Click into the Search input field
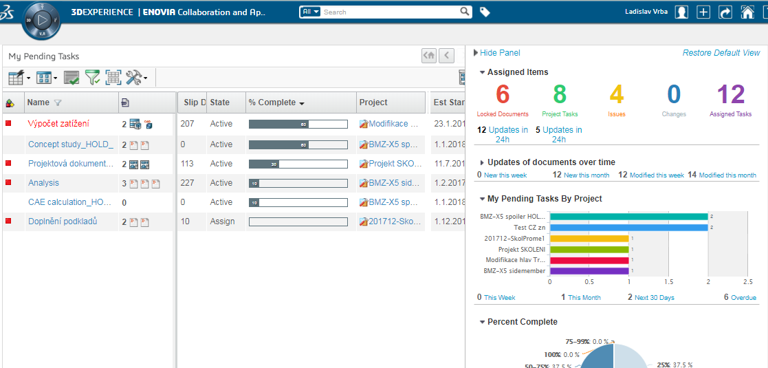Viewport: 768px width, 368px height. click(x=391, y=12)
